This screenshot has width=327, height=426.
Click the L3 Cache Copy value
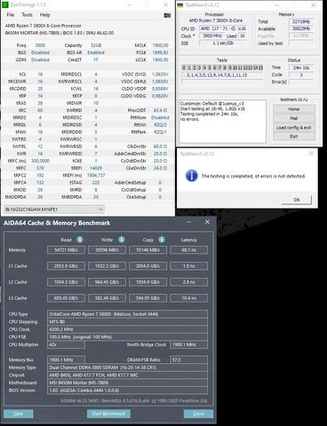click(x=148, y=298)
